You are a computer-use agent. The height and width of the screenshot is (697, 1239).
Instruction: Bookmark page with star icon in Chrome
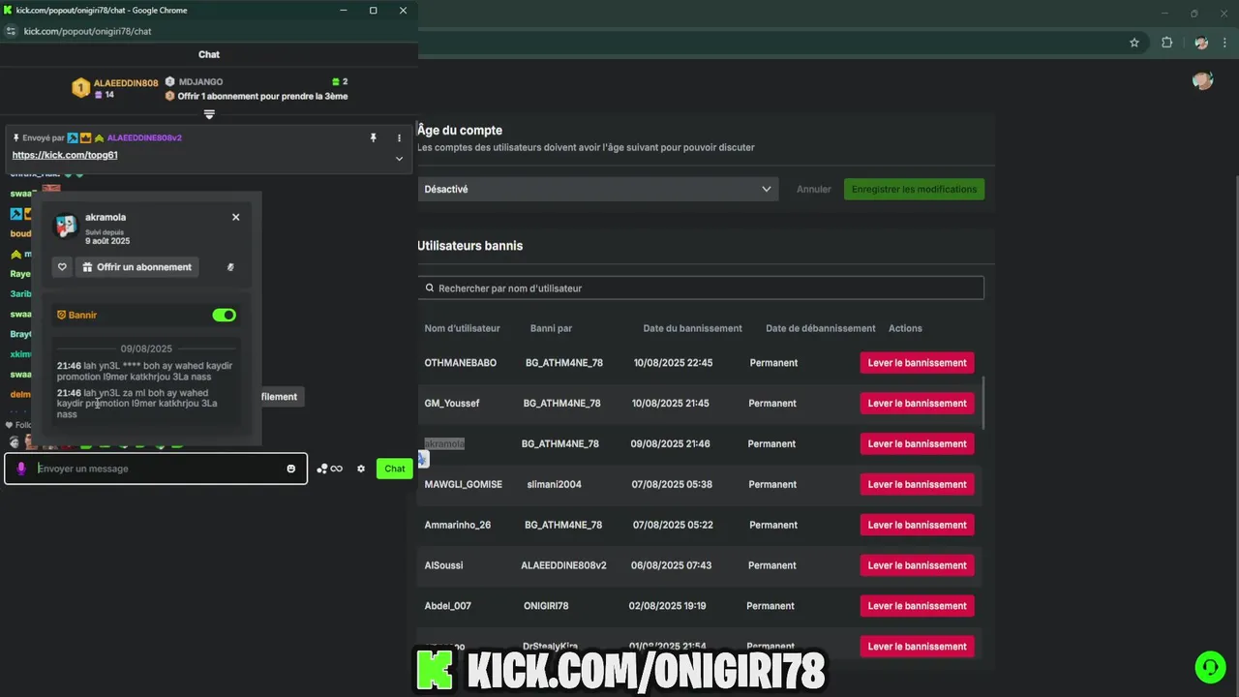(1134, 43)
